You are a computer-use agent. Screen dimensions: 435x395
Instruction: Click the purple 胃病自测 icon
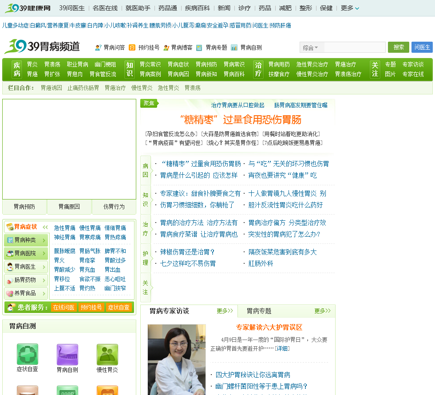tap(67, 355)
